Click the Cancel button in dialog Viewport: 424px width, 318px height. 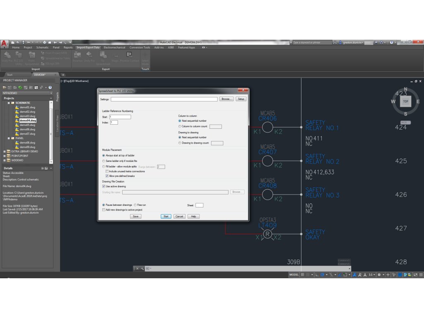(x=179, y=216)
